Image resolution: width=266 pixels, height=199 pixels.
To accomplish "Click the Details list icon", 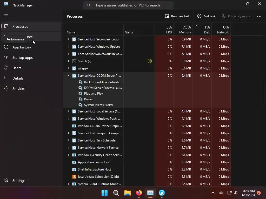I will click(x=6, y=78).
